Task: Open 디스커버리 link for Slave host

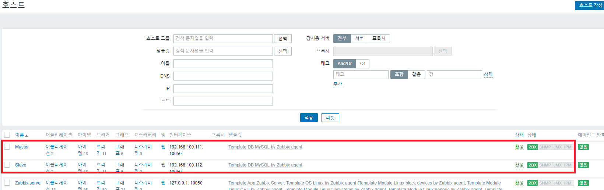Action: (x=143, y=167)
